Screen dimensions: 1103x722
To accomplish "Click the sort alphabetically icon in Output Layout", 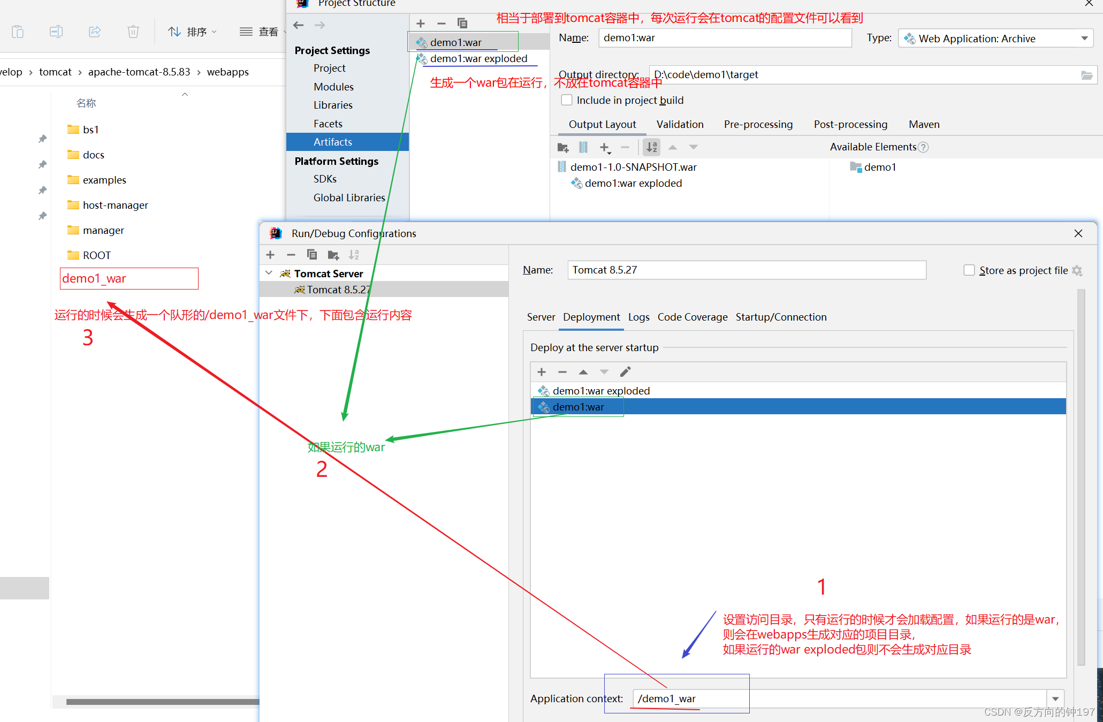I will 651,147.
